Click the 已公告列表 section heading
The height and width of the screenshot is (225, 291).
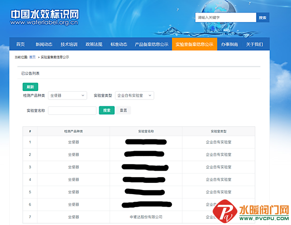point(30,74)
